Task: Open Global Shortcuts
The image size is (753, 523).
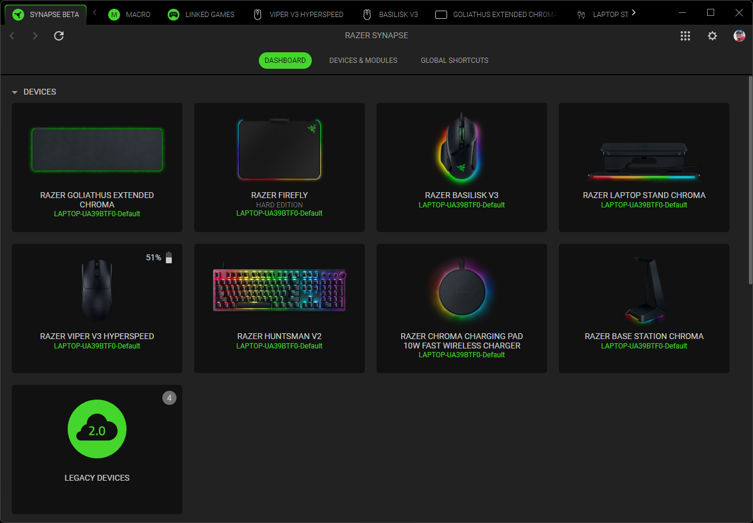Action: [x=455, y=61]
